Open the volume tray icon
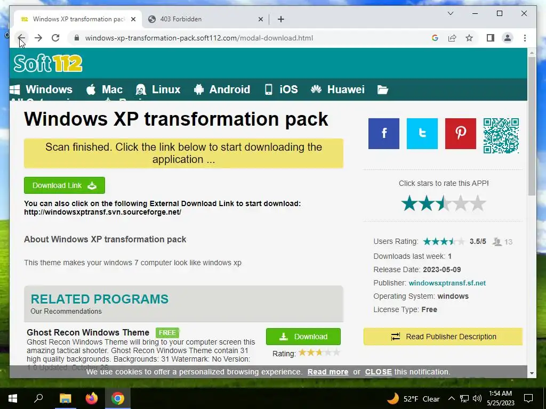 (477, 398)
